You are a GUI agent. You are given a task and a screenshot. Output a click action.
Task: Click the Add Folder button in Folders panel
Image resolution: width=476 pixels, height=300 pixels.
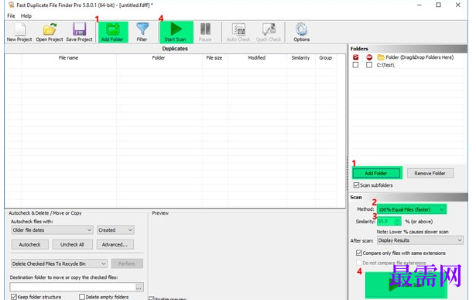pyautogui.click(x=376, y=173)
